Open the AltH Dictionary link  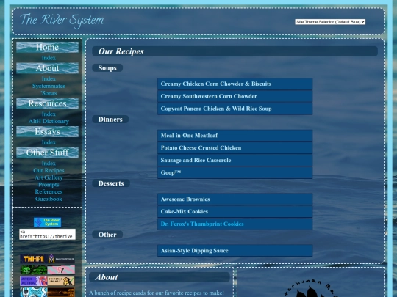coord(49,122)
